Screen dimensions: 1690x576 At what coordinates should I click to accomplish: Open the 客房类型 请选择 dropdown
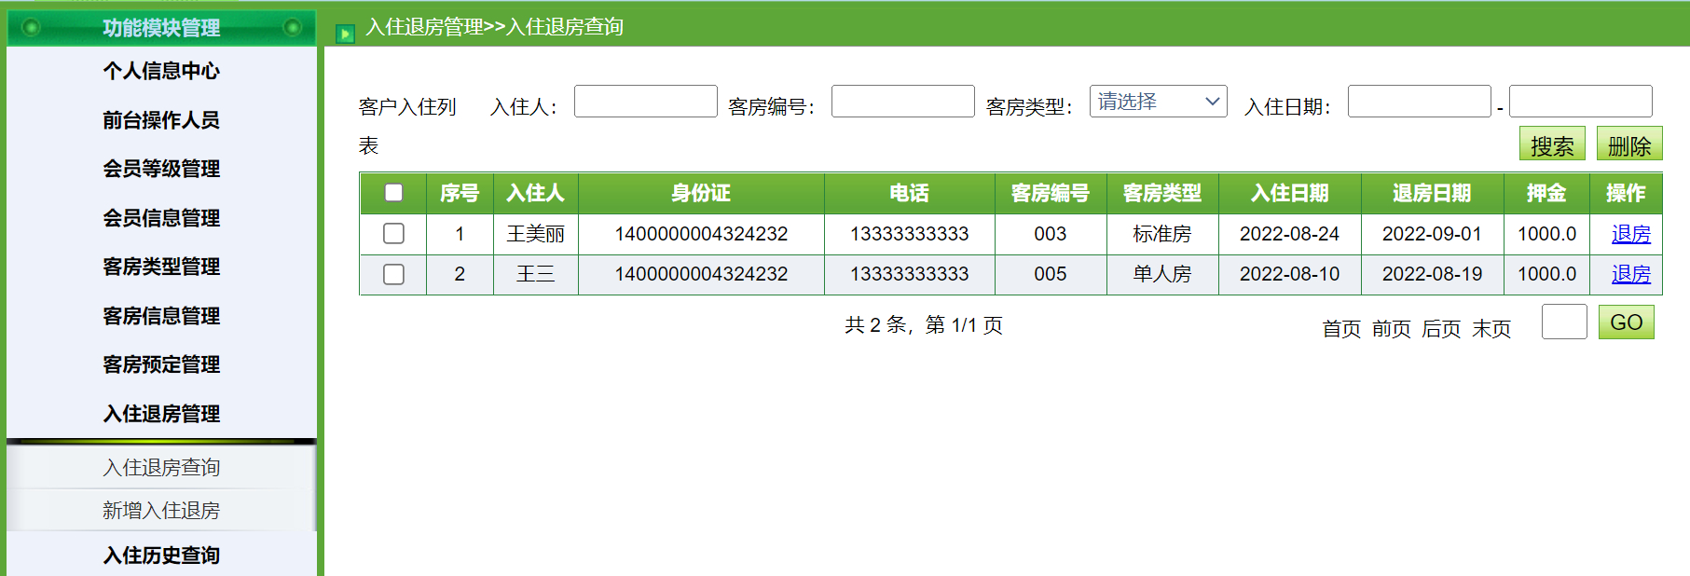click(1158, 101)
